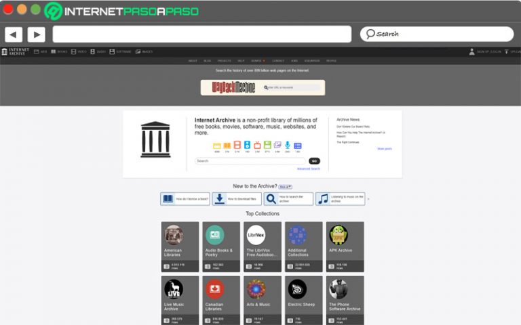Open the Internet Archive logo home link
Viewport: 521px width, 325px height.
[16, 51]
